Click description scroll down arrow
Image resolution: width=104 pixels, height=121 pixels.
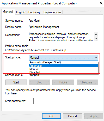click(x=96, y=39)
